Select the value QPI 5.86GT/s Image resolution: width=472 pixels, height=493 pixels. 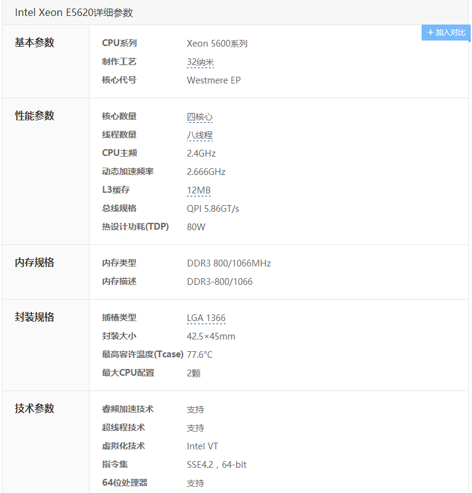(x=213, y=209)
